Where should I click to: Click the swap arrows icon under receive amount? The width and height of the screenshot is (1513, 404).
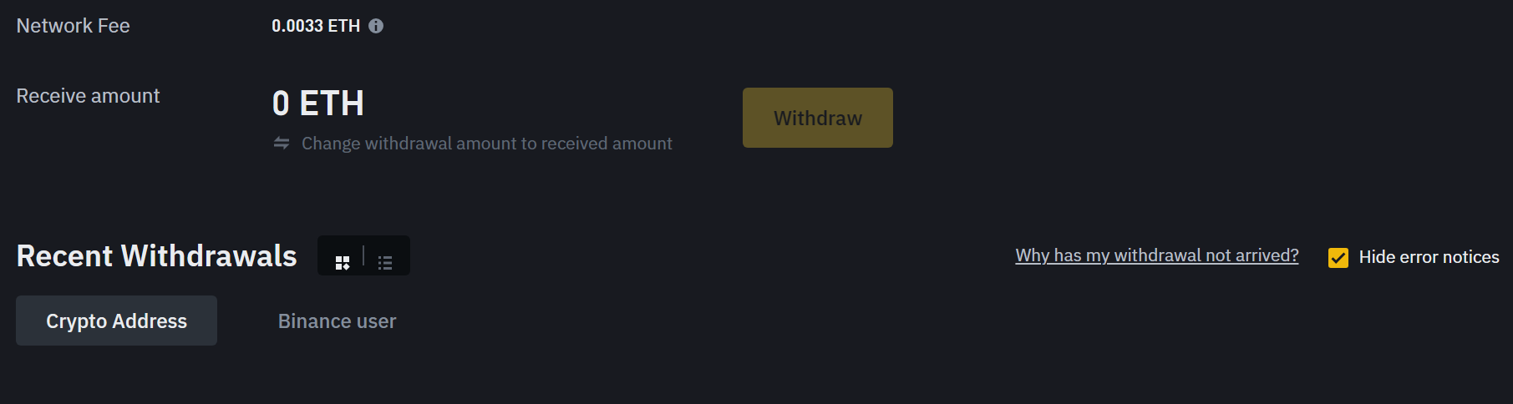[282, 144]
